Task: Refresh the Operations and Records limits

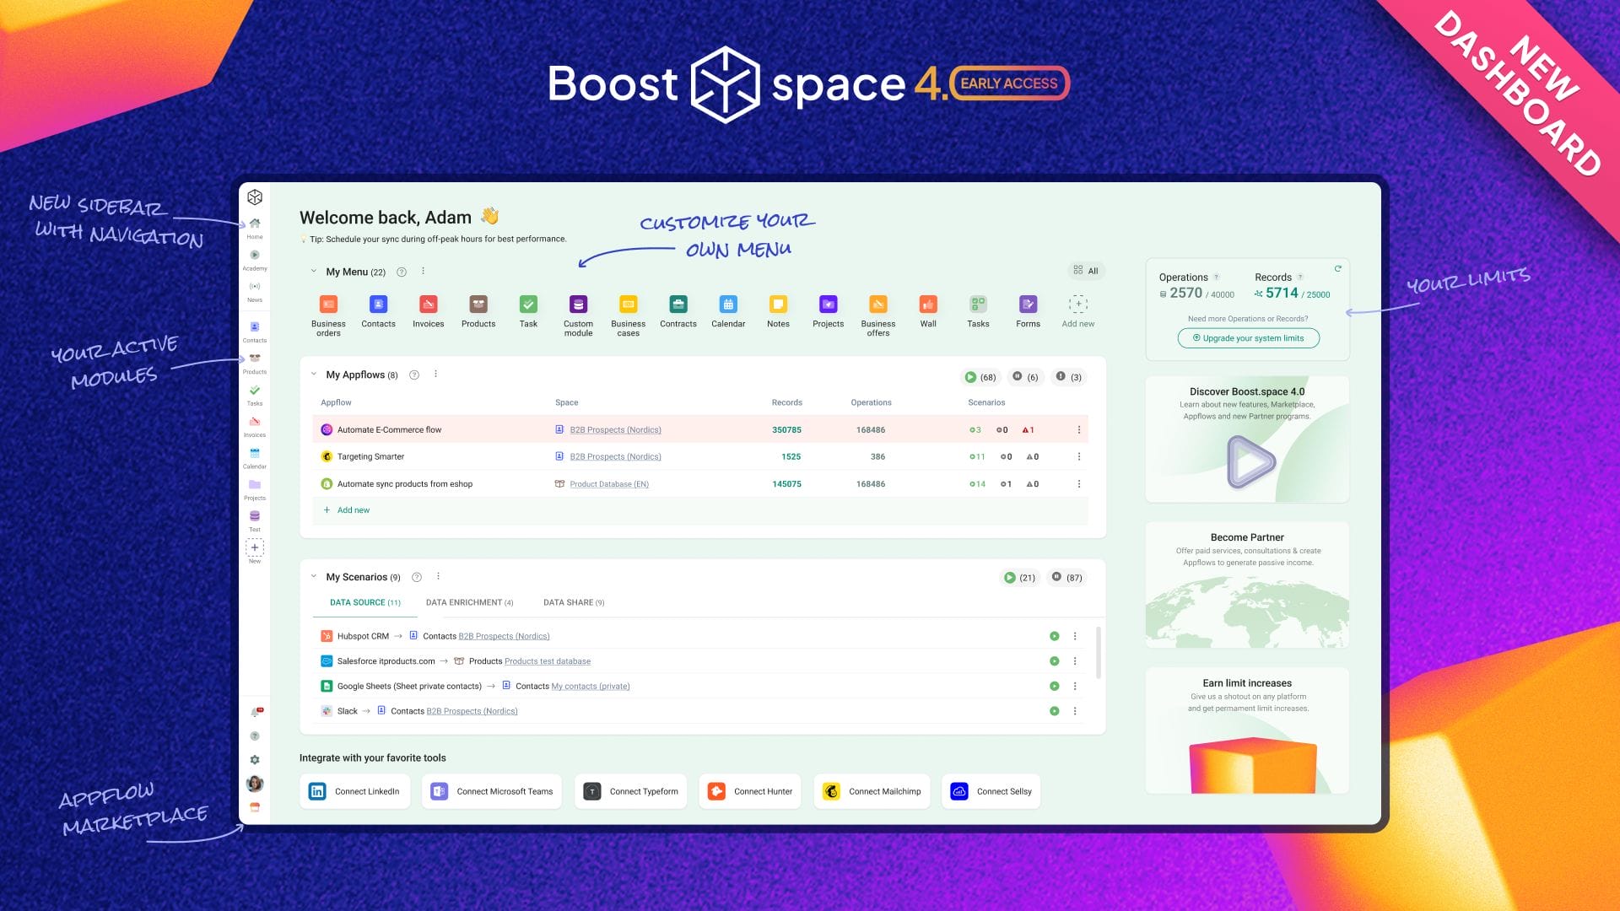Action: coord(1337,269)
